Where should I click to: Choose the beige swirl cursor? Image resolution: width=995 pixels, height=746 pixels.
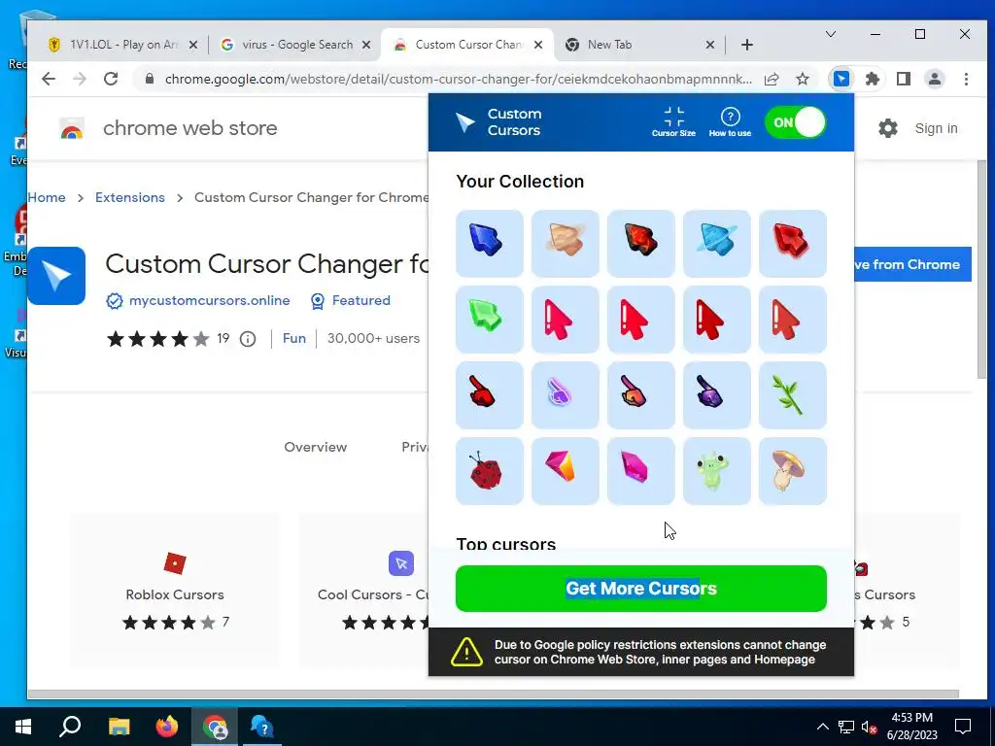click(x=565, y=244)
